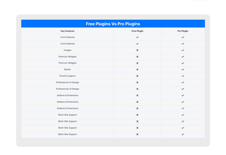Click Pro Plugin checkmark in first Addons & Extensions row

tap(183, 95)
